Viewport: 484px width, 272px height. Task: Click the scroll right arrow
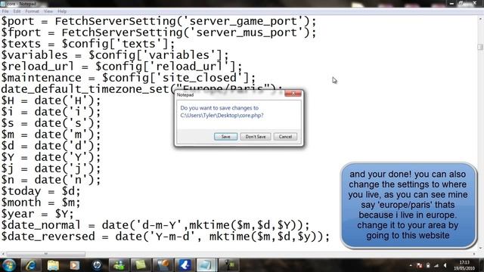474,254
